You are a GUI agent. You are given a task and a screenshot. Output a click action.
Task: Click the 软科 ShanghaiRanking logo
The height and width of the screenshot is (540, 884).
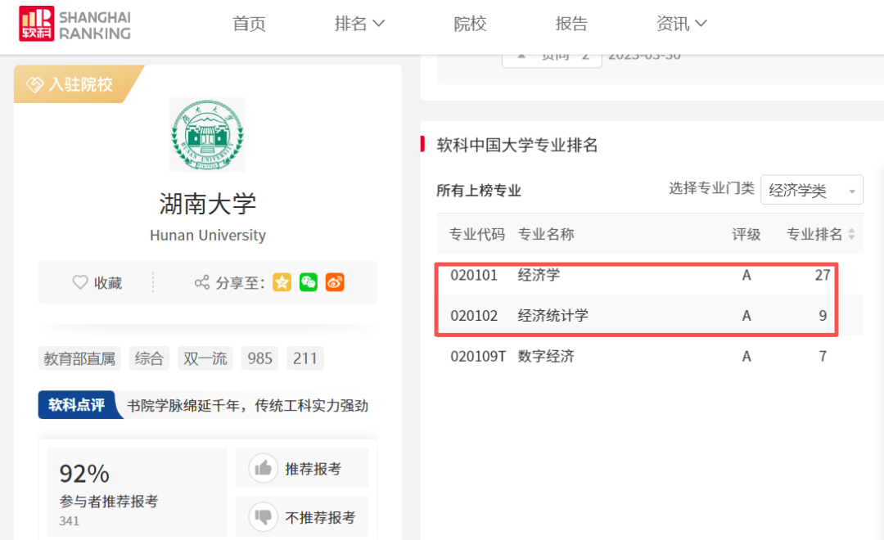72,25
